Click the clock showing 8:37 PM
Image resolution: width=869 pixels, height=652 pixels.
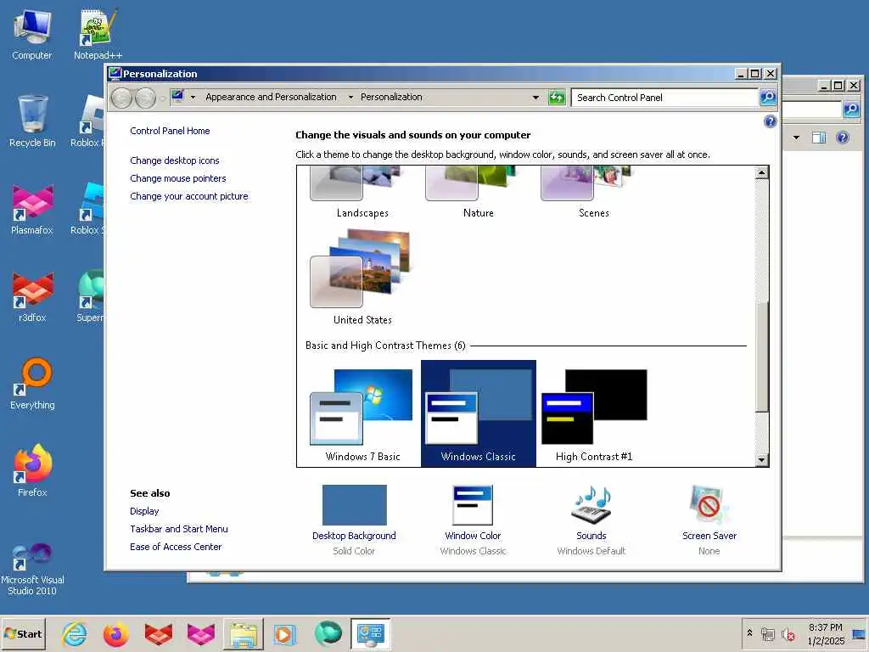tap(825, 627)
